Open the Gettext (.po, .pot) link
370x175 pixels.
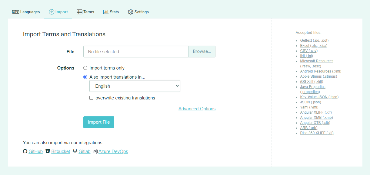coord(314,41)
